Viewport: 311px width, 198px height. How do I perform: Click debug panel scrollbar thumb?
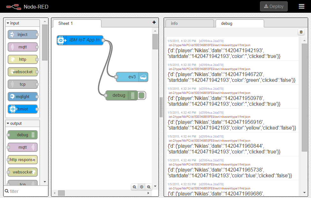(x=304, y=97)
